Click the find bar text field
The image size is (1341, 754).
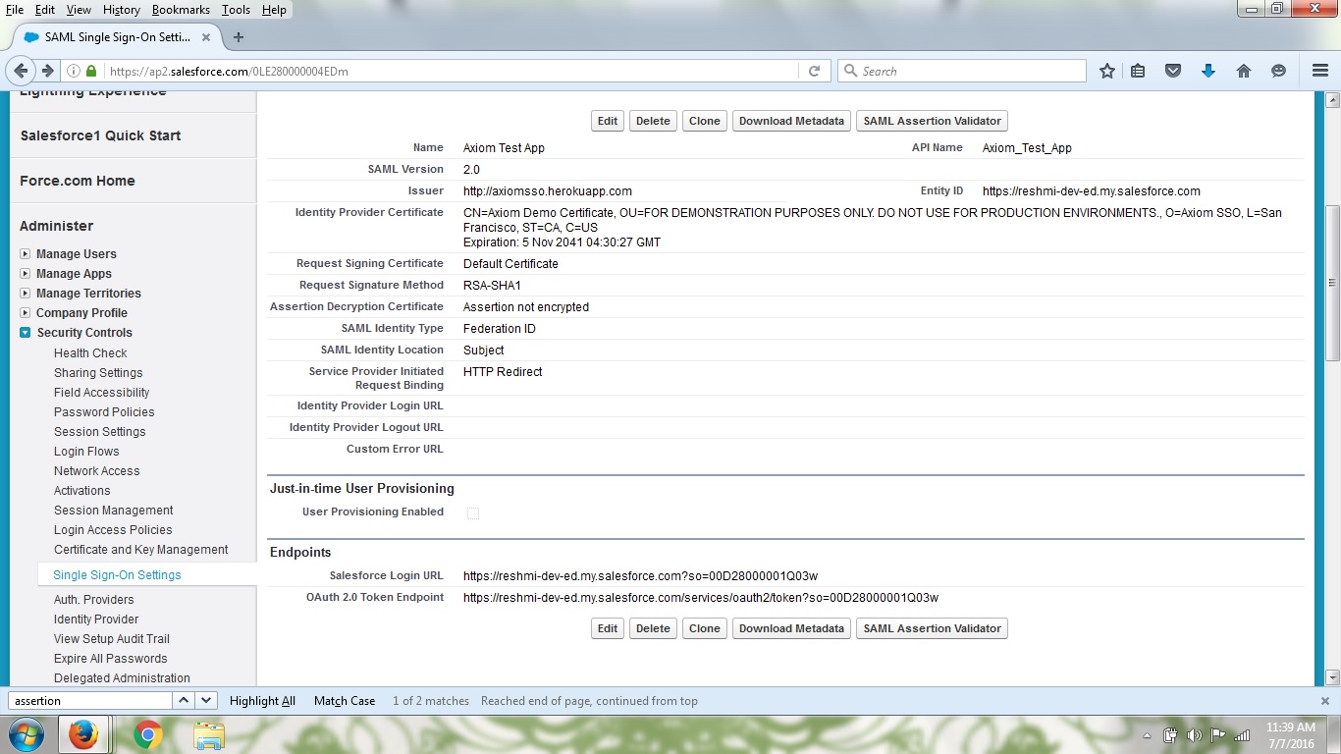[90, 701]
